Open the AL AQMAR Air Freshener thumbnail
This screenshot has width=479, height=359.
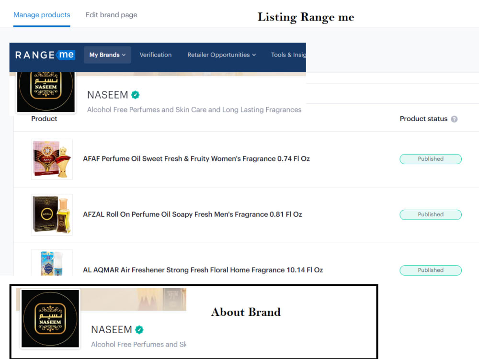(52, 263)
